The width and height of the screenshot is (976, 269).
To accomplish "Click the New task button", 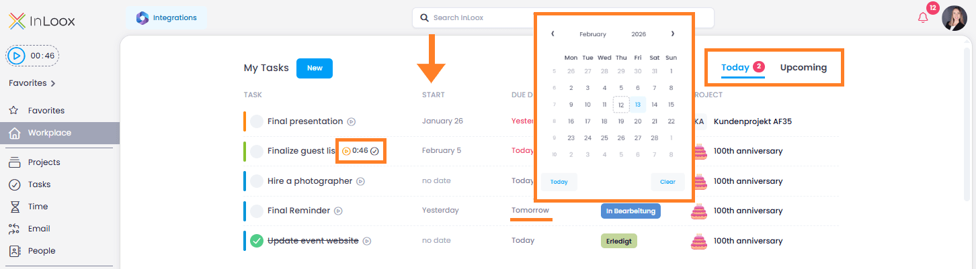I will [315, 68].
